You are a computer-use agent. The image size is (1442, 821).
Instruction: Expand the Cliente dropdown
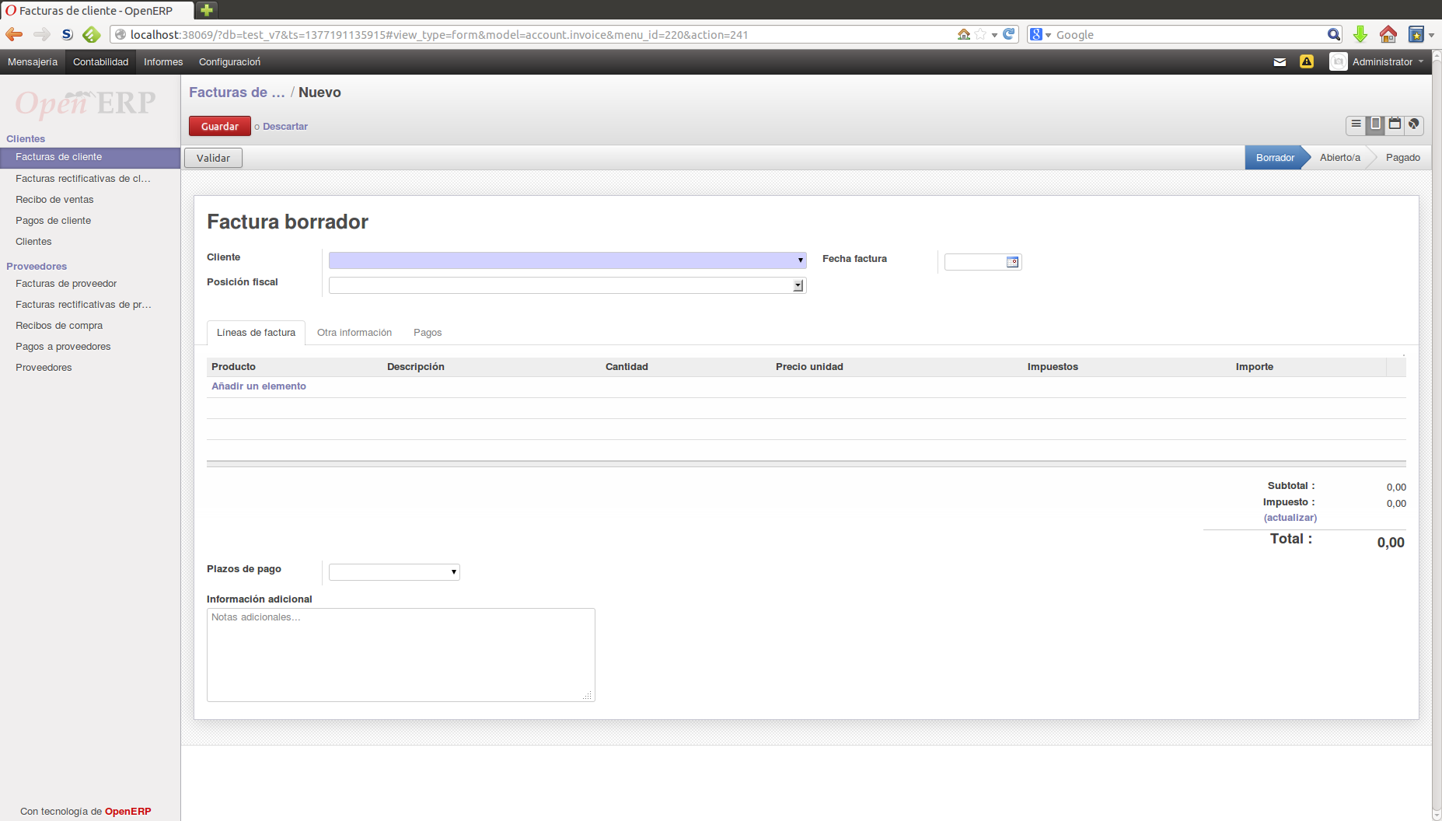click(x=800, y=260)
